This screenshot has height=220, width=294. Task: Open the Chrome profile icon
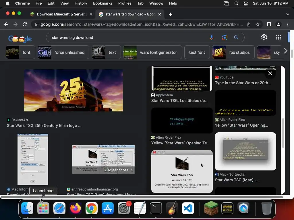[x=278, y=24]
